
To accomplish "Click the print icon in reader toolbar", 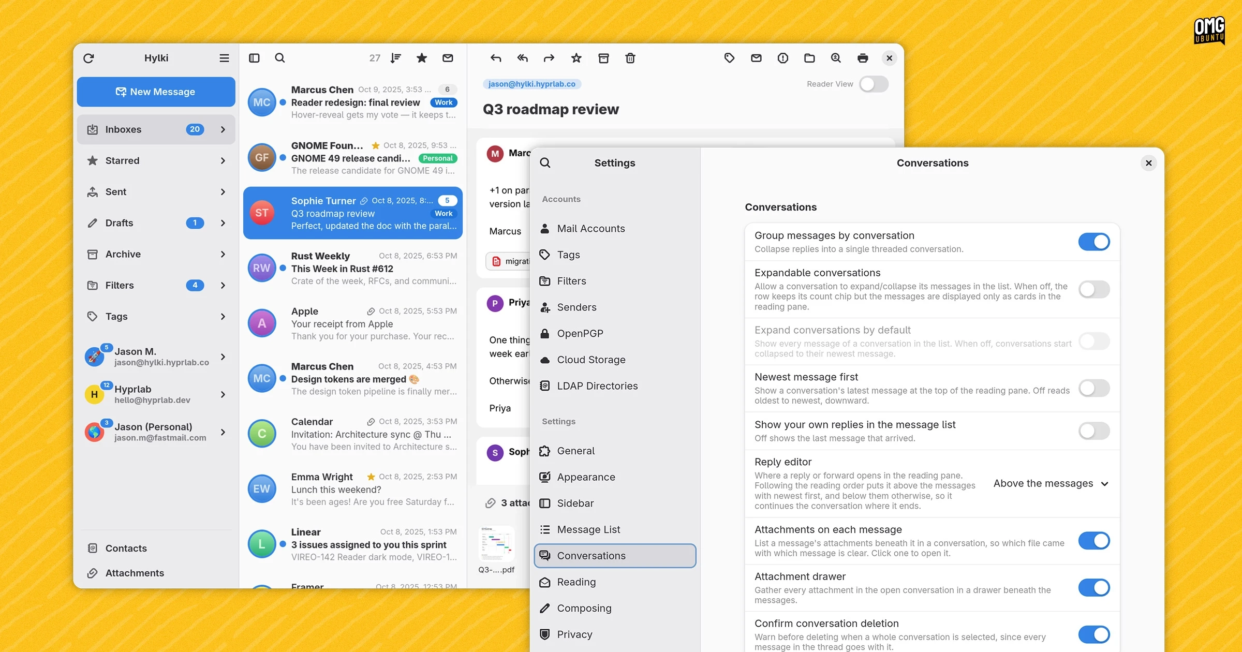I will click(x=863, y=58).
